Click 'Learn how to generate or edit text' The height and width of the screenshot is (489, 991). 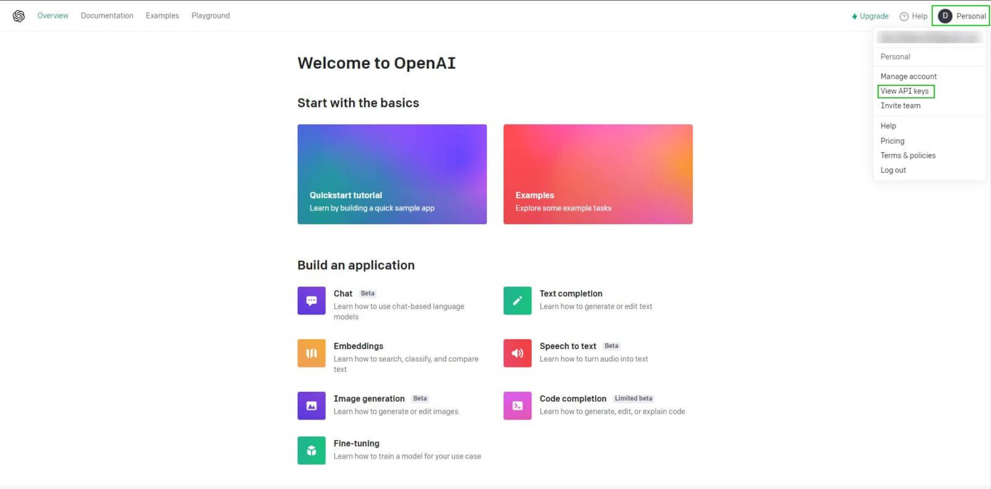click(596, 306)
